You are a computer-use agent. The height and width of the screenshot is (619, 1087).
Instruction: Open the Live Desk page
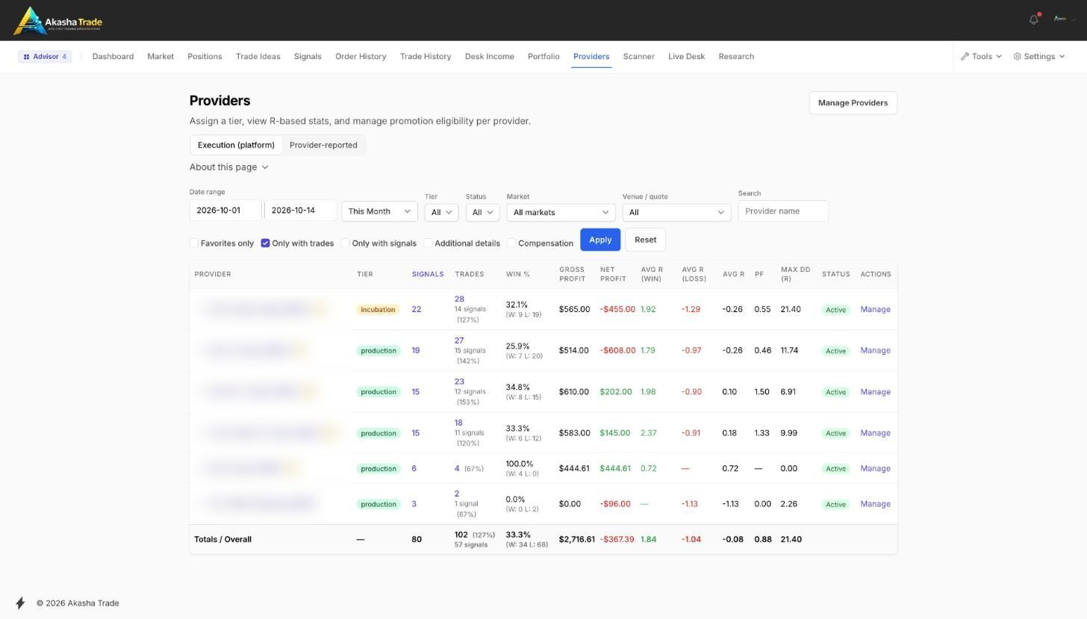(x=686, y=57)
